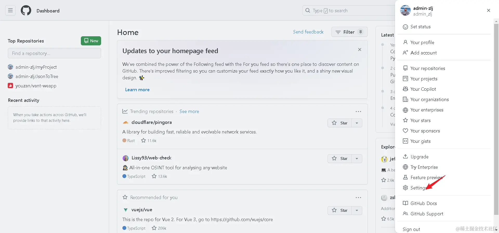
Task: Click the smiley Set status icon
Action: 405,27
